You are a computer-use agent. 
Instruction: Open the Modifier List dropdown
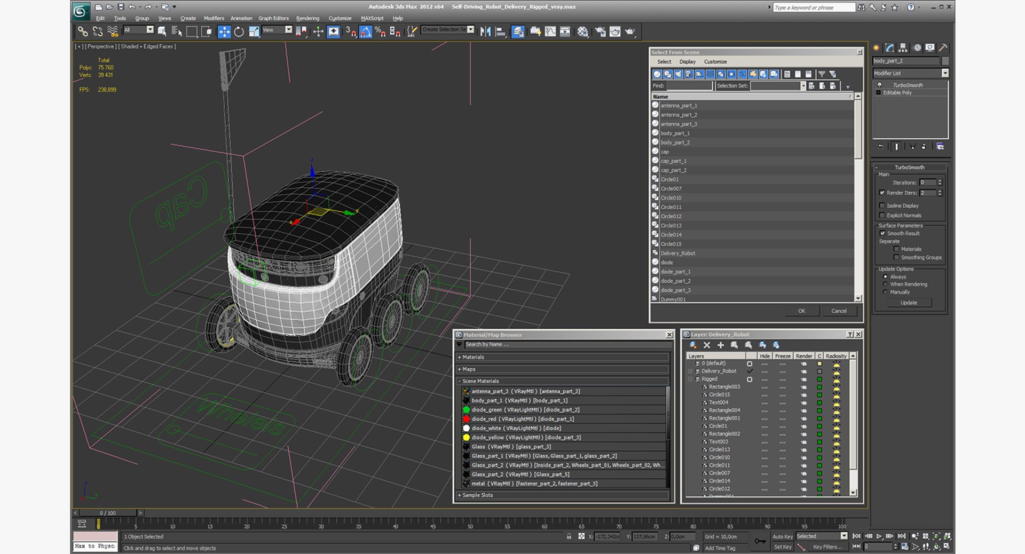coord(911,73)
